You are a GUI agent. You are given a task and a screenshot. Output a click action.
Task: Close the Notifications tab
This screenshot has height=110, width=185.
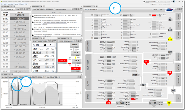coord(41,6)
